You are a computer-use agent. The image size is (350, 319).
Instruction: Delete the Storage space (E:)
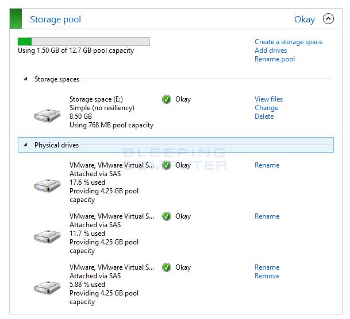click(x=264, y=116)
